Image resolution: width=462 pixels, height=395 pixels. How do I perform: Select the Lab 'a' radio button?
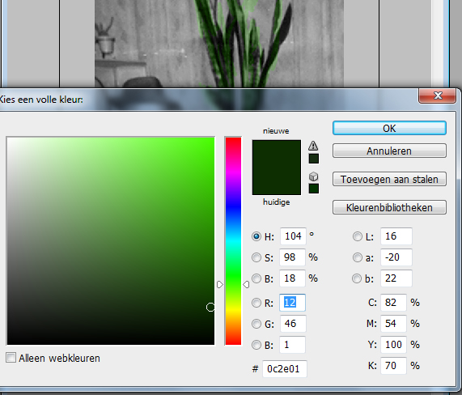click(357, 257)
